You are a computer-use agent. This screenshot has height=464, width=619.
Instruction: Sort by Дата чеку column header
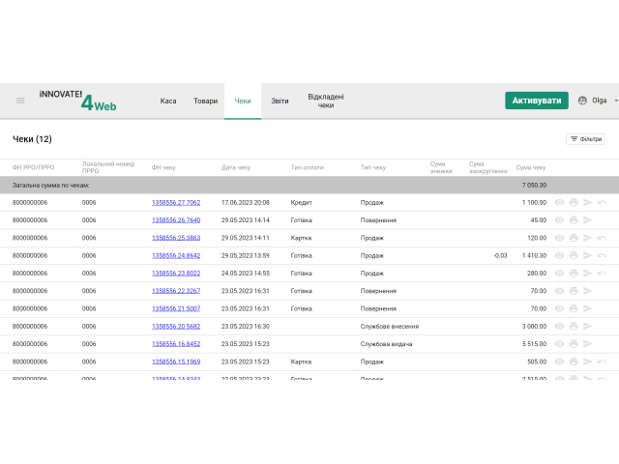pos(236,167)
